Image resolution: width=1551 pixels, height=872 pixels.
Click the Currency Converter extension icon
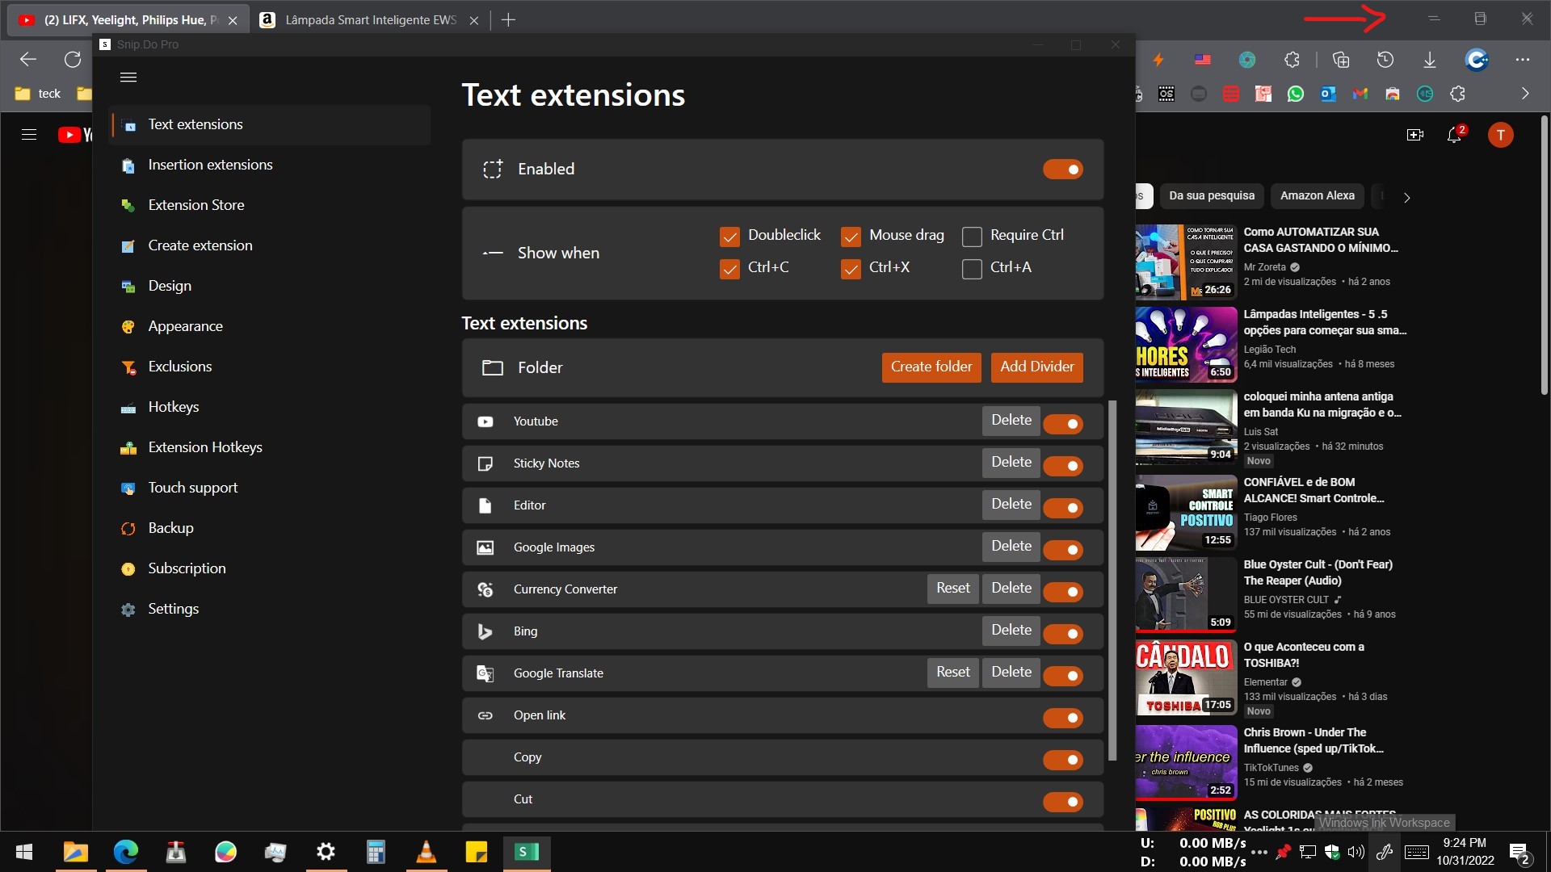(x=485, y=589)
